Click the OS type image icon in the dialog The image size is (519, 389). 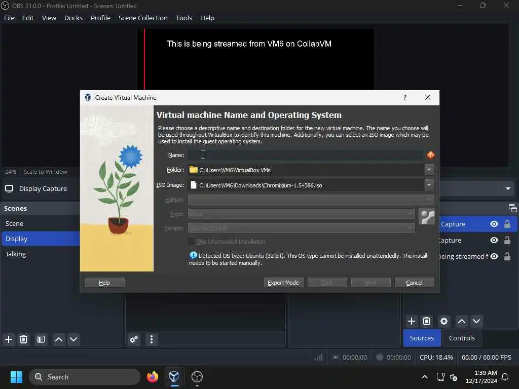click(x=426, y=217)
